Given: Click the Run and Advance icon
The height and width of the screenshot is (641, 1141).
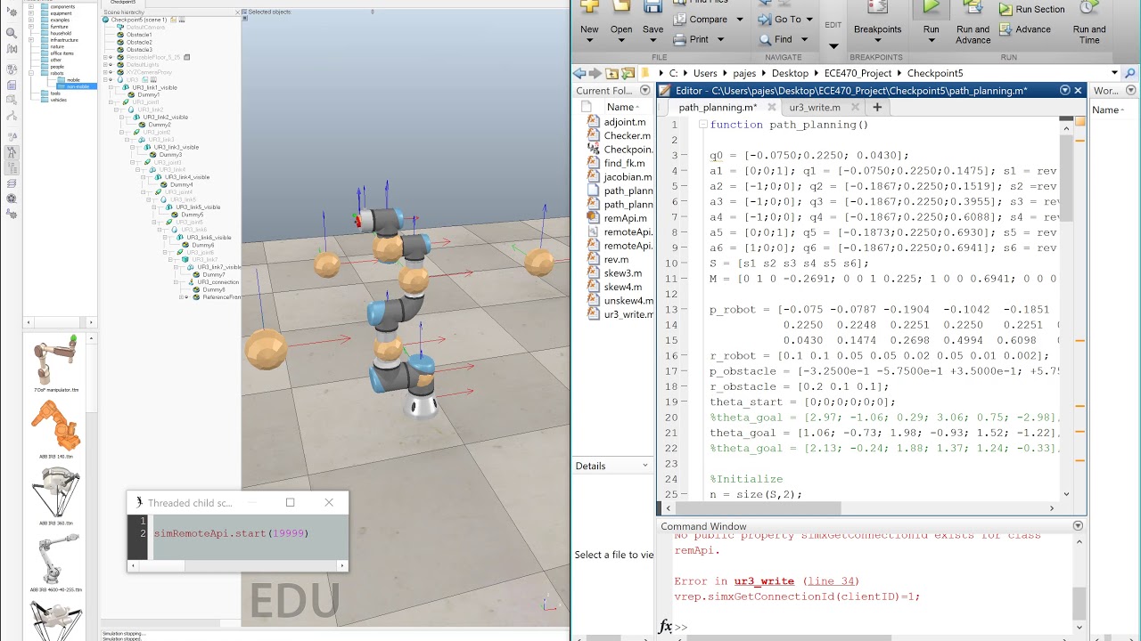Looking at the screenshot, I should (973, 7).
